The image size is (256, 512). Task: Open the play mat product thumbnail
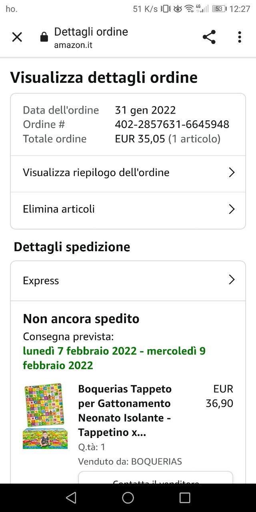(x=45, y=416)
